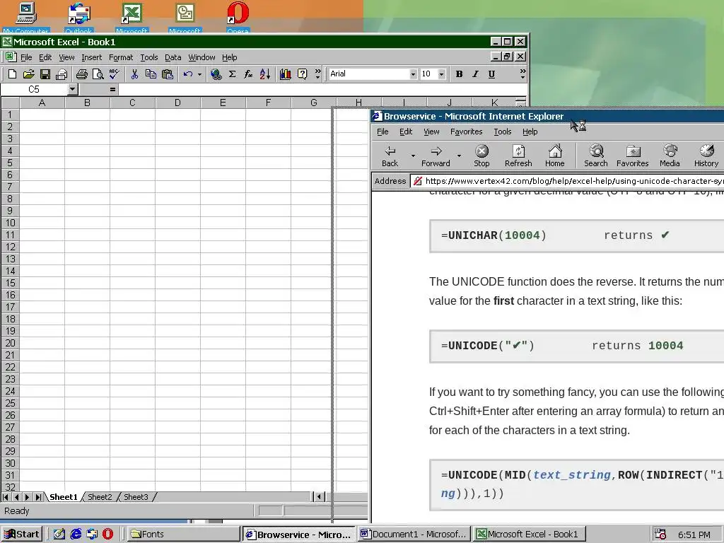724x543 pixels.
Task: Undo last action in Excel
Action: click(187, 74)
